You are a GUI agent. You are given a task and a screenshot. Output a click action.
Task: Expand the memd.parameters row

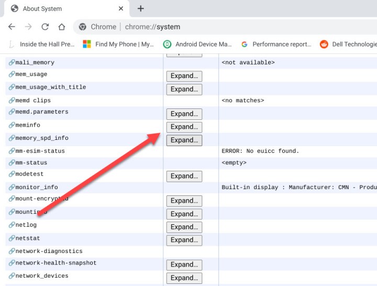(184, 114)
